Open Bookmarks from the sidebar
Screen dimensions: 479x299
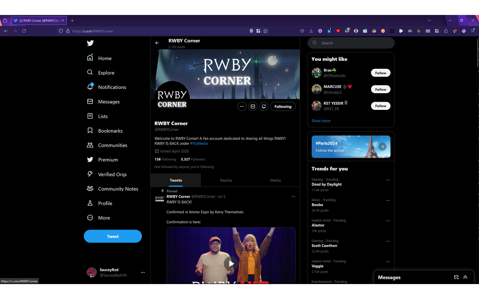coord(105,131)
